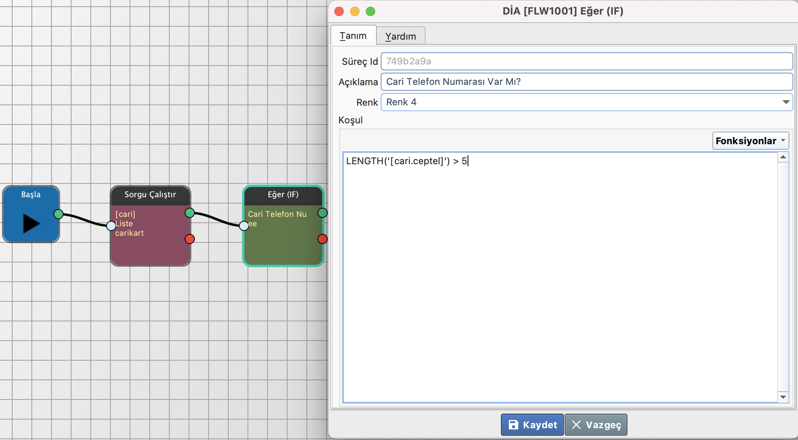
Task: Click green output port of Başla node
Action: click(x=59, y=214)
